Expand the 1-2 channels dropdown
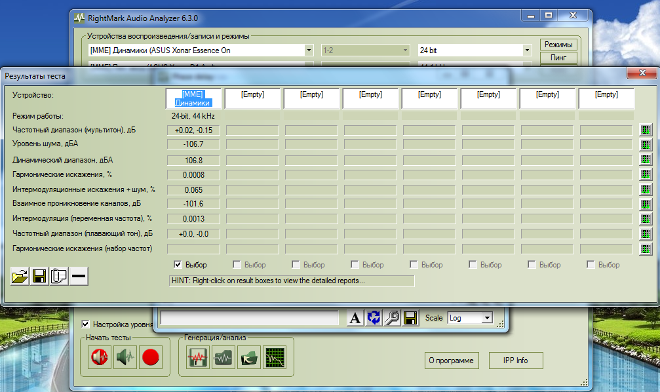Image resolution: width=660 pixels, height=392 pixels. point(405,50)
